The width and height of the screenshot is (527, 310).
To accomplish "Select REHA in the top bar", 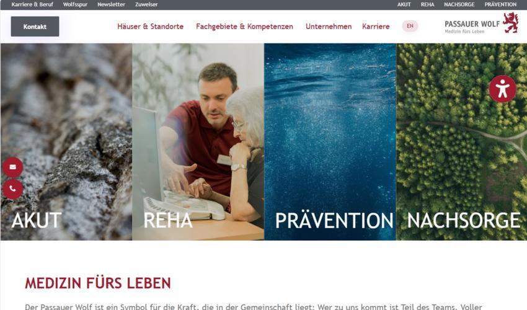I will (427, 4).
